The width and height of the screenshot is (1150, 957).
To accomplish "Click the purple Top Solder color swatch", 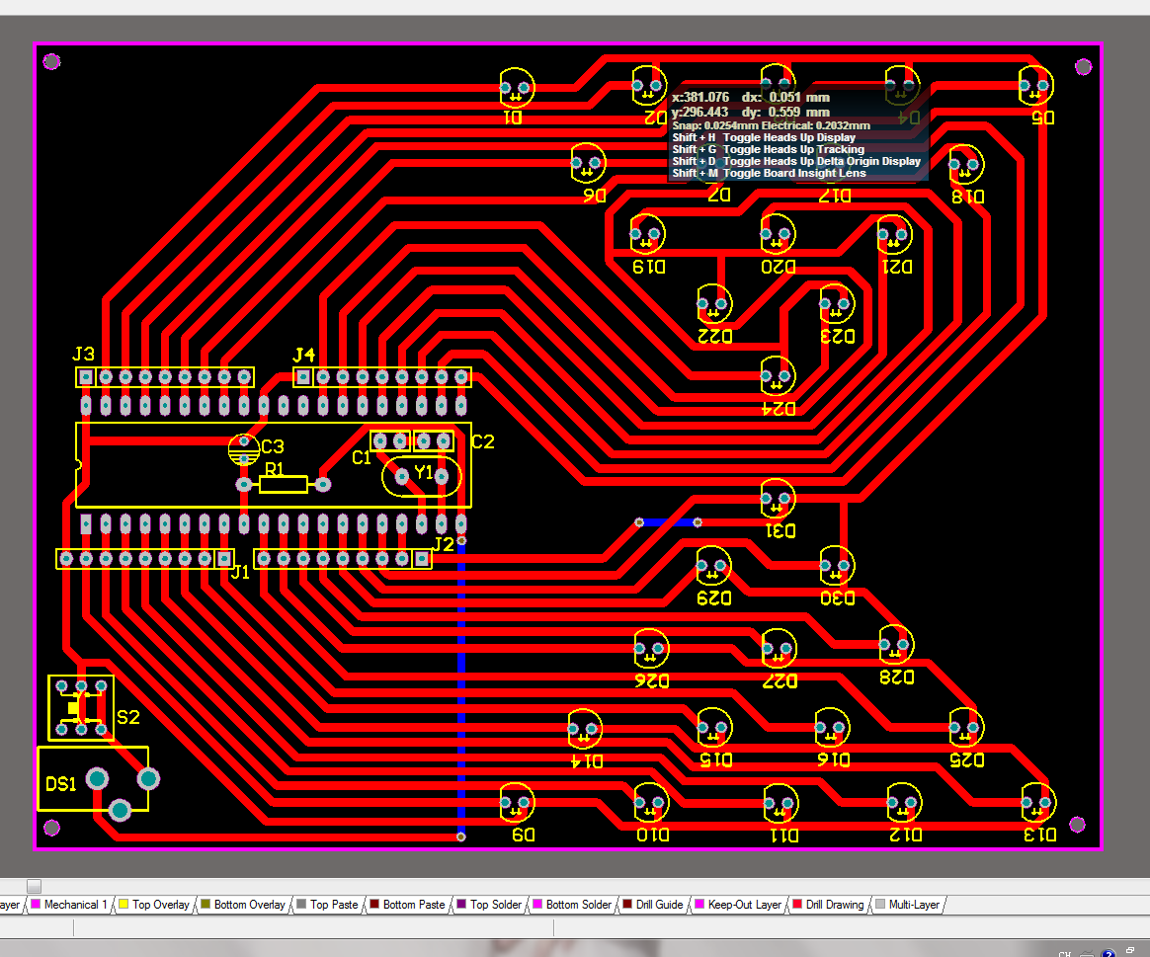I will click(x=461, y=905).
